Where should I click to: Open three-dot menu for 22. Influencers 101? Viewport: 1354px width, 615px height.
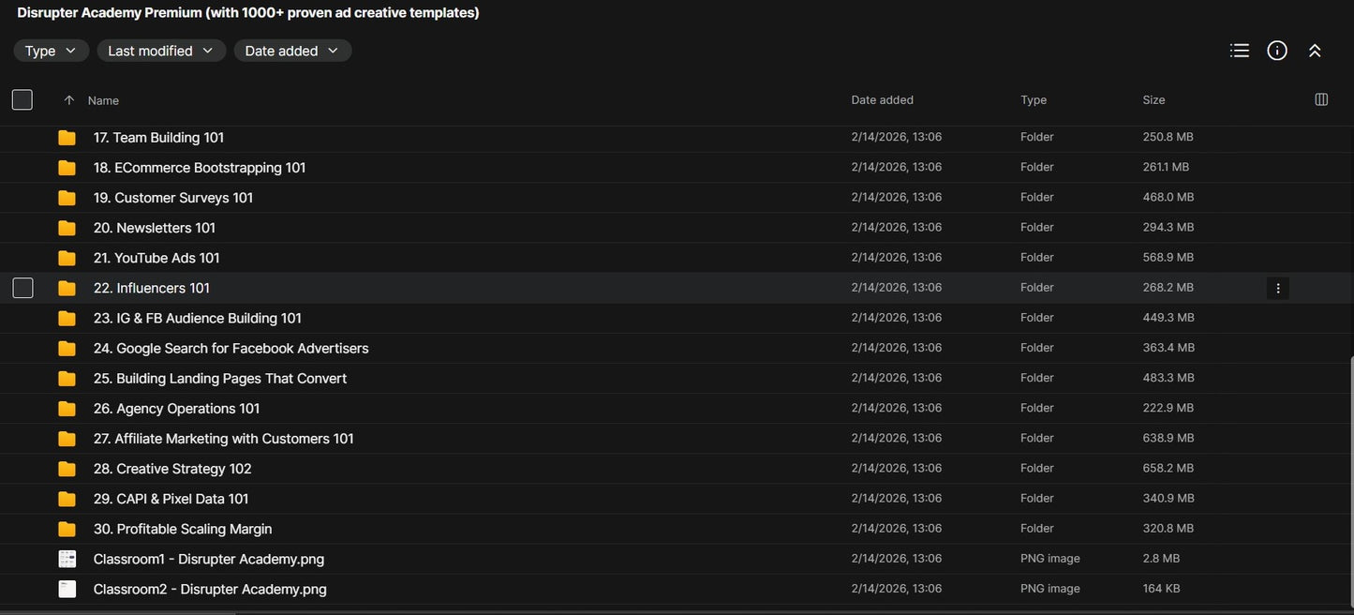[x=1278, y=288]
